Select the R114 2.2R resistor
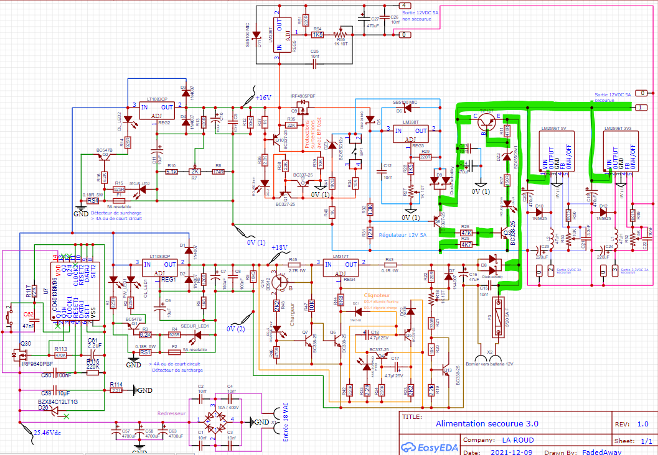This screenshot has height=455, width=658. pyautogui.click(x=116, y=390)
